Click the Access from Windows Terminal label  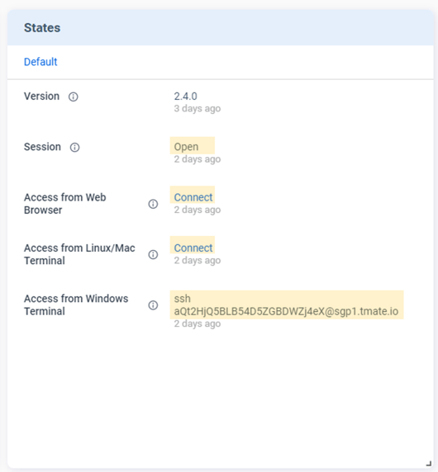(76, 305)
